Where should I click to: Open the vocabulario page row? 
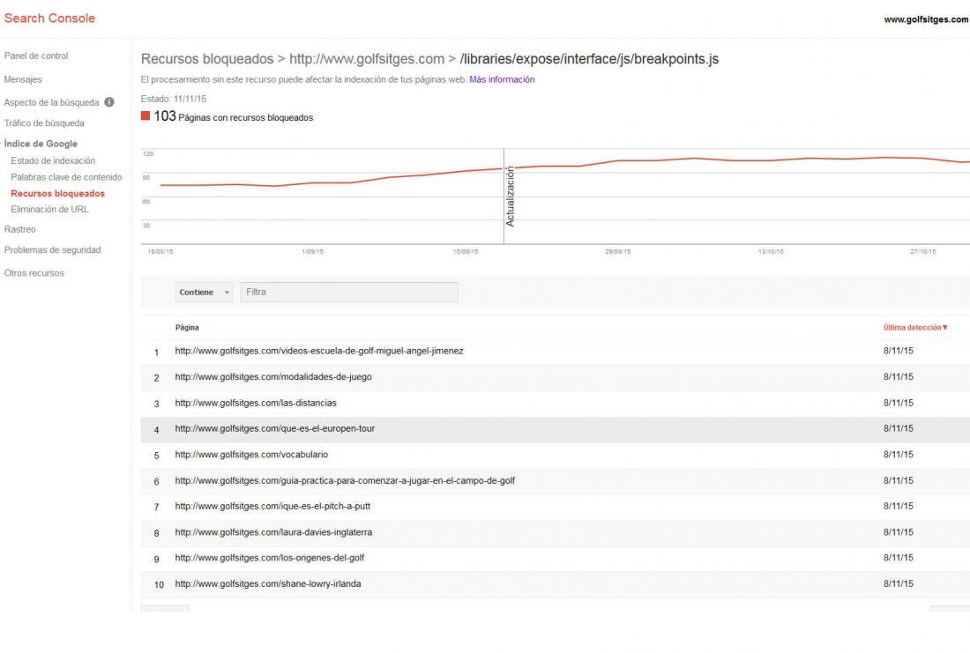tap(555, 455)
